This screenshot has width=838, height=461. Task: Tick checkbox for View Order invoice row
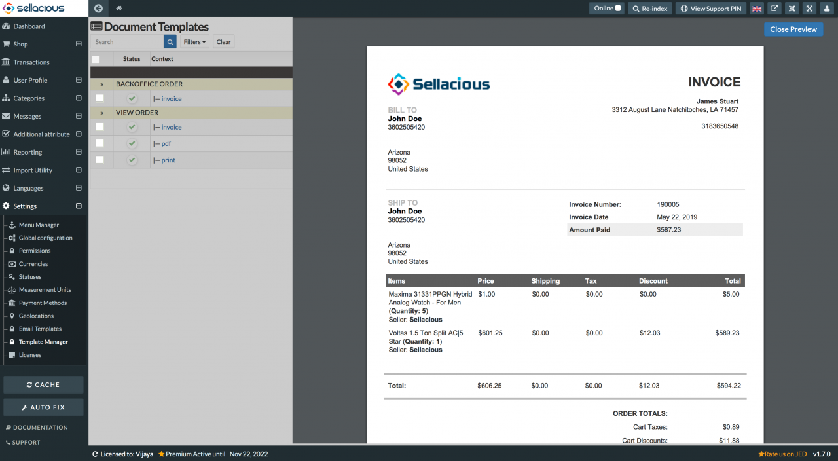100,127
